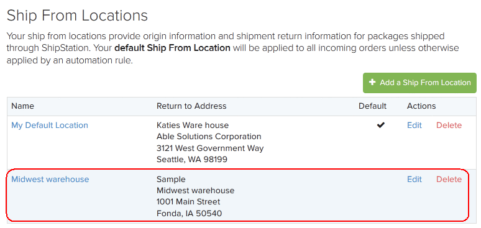Select the Name column header
The image size is (481, 228).
pos(23,106)
